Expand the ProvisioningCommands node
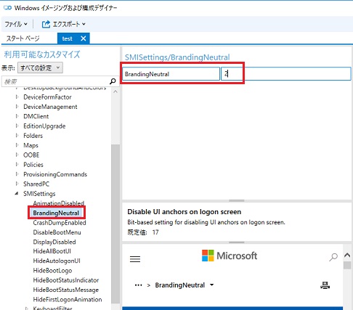The height and width of the screenshot is (310, 353). click(x=17, y=174)
